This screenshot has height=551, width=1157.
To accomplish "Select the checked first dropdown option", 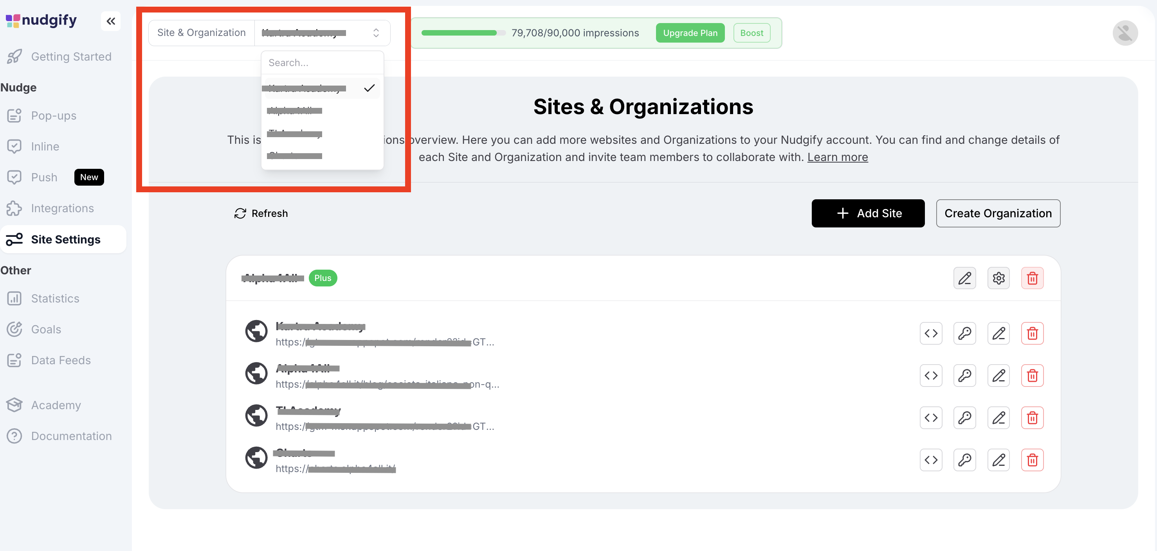I will coord(322,88).
